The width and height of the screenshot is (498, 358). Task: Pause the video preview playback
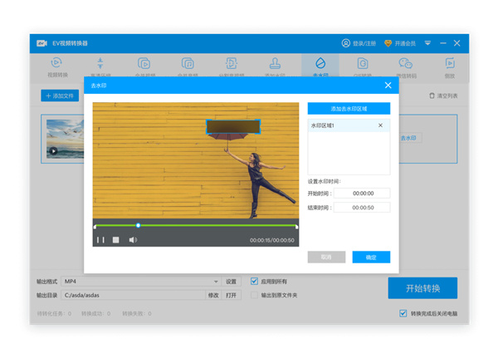point(100,240)
